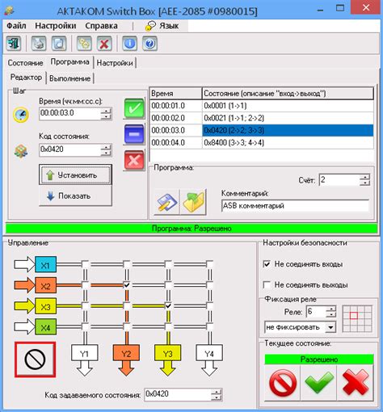Uncheck the X2 to Y2 crosspoint
The image size is (383, 412).
pyautogui.click(x=127, y=285)
